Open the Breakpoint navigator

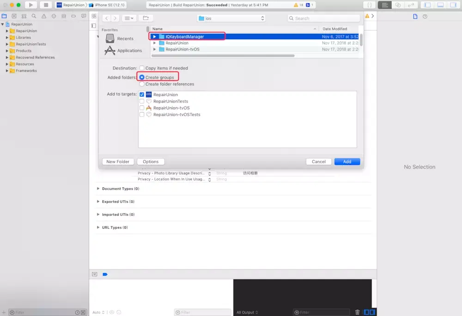click(73, 16)
